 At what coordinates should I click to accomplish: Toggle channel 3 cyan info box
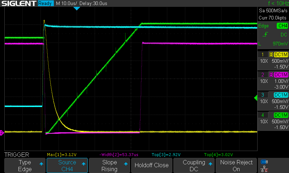point(273,101)
